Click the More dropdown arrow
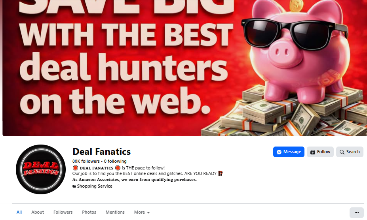This screenshot has width=367, height=220. (x=148, y=212)
